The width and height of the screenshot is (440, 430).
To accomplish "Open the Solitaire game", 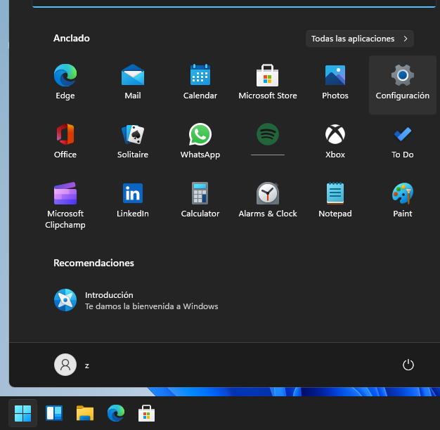I will 133,141.
